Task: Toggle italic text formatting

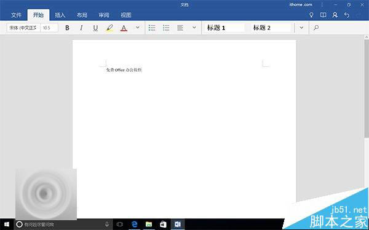Action: click(x=81, y=28)
